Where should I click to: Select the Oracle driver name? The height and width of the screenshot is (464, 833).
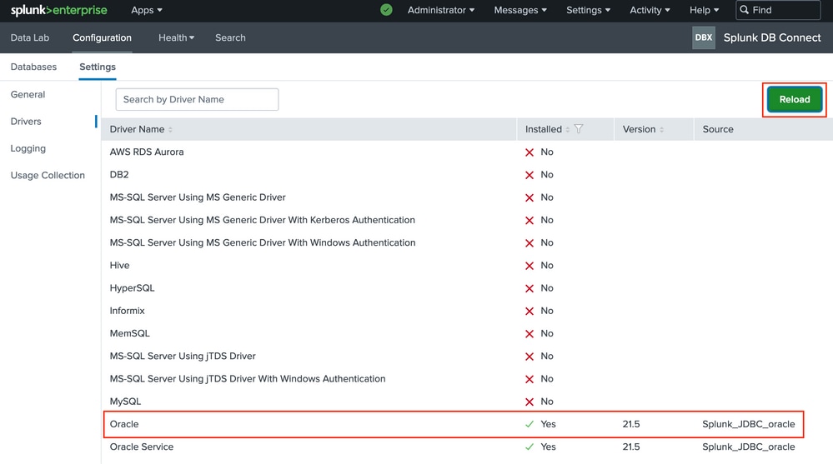(x=124, y=424)
